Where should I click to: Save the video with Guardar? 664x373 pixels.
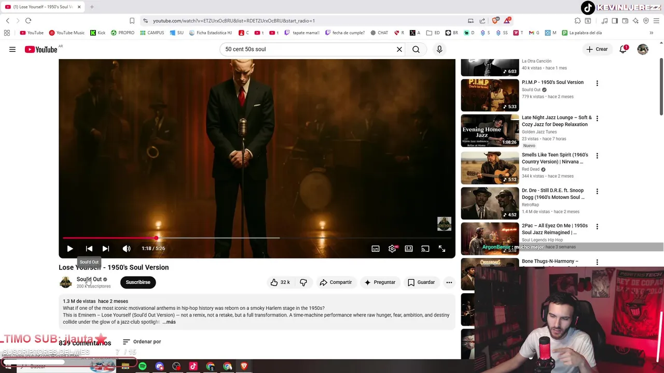pyautogui.click(x=421, y=282)
